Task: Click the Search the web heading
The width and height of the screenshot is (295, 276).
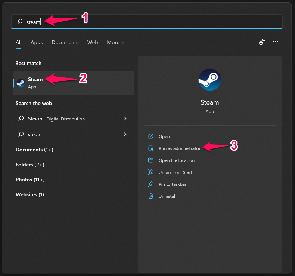Action: tap(34, 103)
